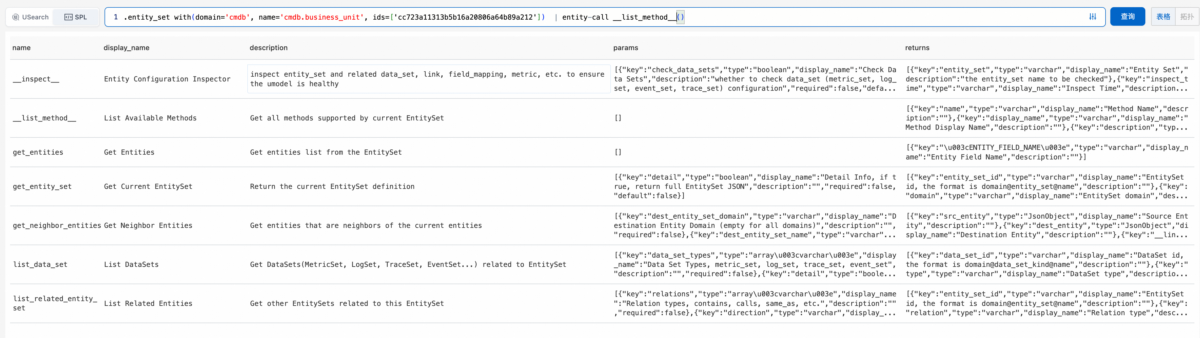
Task: Click the name column header
Action: coord(21,48)
